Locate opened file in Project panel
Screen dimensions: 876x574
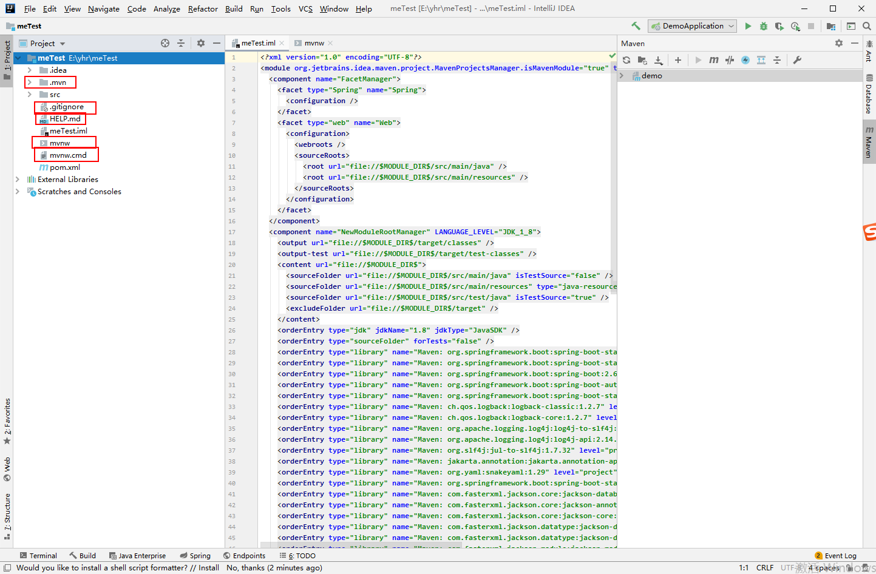coord(165,43)
